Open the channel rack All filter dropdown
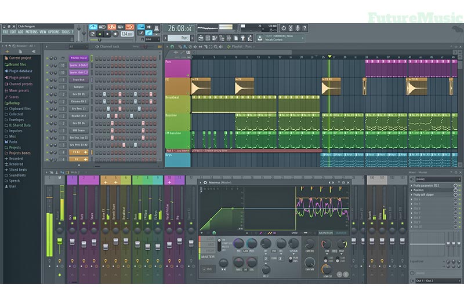 click(78, 46)
